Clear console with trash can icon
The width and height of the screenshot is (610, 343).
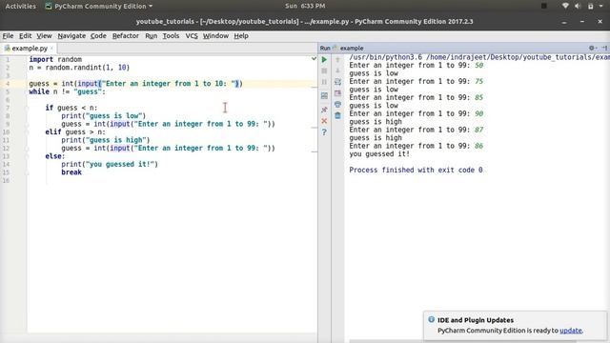click(337, 115)
